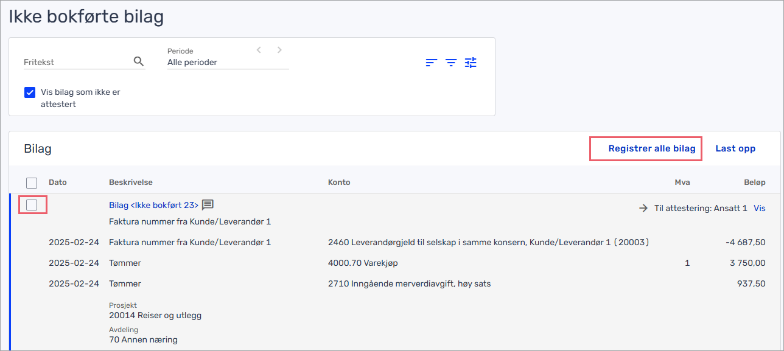Open the filter icon in search panel
The width and height of the screenshot is (784, 351).
point(451,62)
